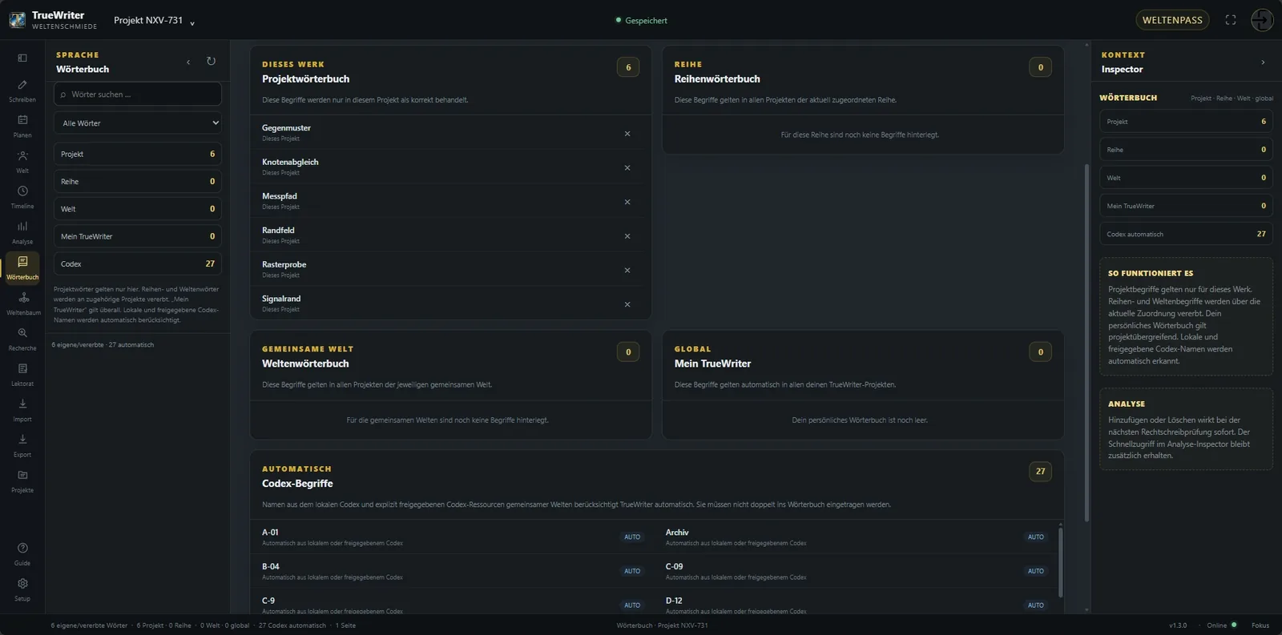Screen dimensions: 1282x635
Task: Toggle Fokus mode in the status bar
Action: pos(1260,625)
